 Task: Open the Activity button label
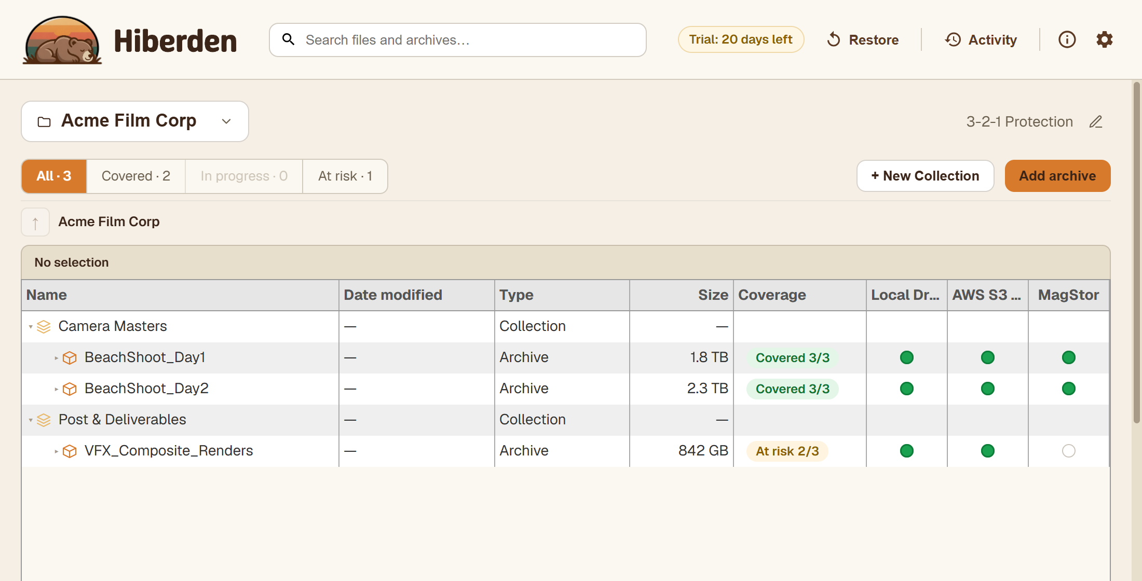(993, 40)
